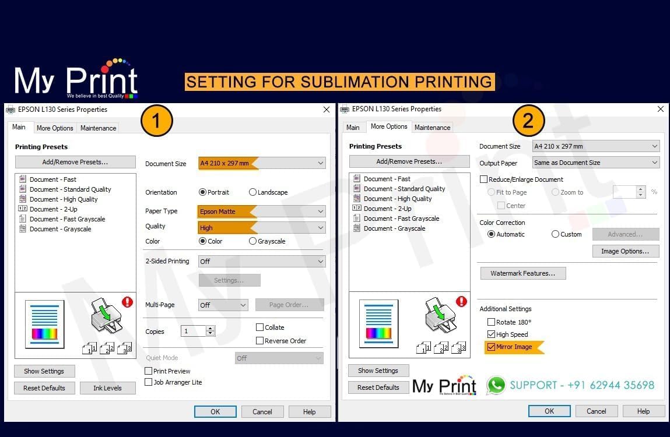Click the Document - Fast preset icon in the left dialog
This screenshot has width=670, height=437.
click(x=23, y=179)
